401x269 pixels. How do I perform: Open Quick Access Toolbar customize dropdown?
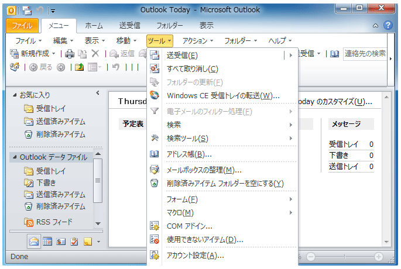coord(53,11)
